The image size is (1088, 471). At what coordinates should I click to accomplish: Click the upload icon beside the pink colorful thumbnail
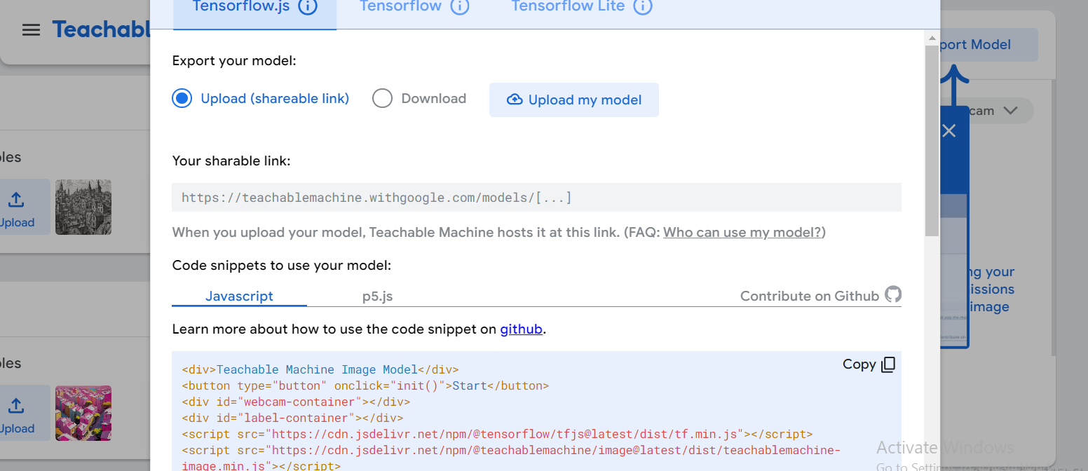coord(16,407)
